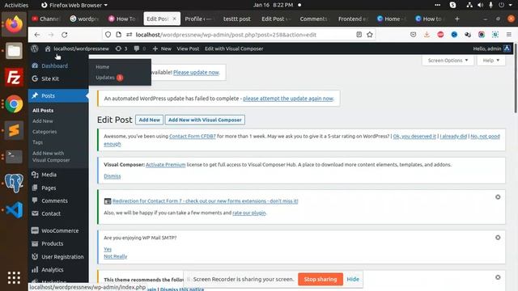Click the rate our plugin link
518x291 pixels.
[x=249, y=213]
